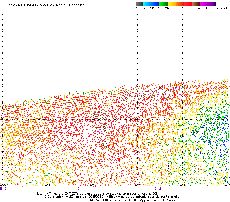
Task: Click the blue 10-15 knots legend color
Action: 155,4
